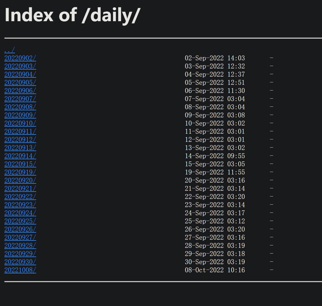
Task: Open the 20220929/ directory link
Action: 20,254
